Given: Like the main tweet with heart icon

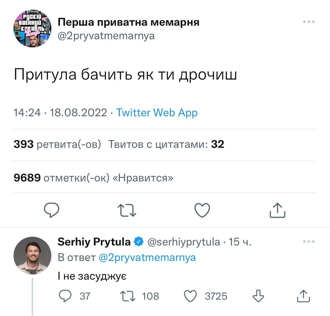Looking at the screenshot, I should [202, 210].
